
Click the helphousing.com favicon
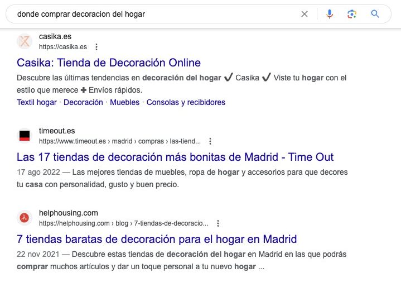click(x=25, y=218)
